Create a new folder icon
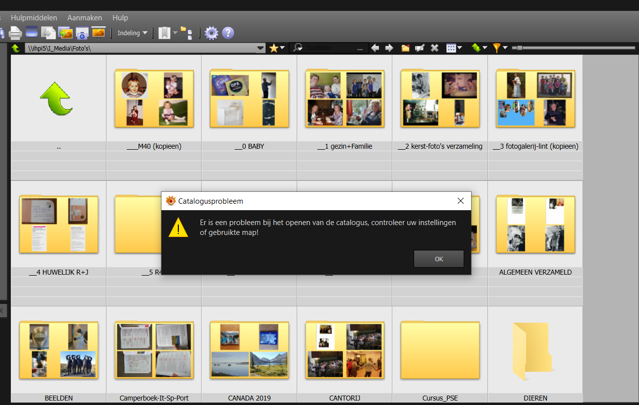639x405 pixels. pyautogui.click(x=406, y=48)
